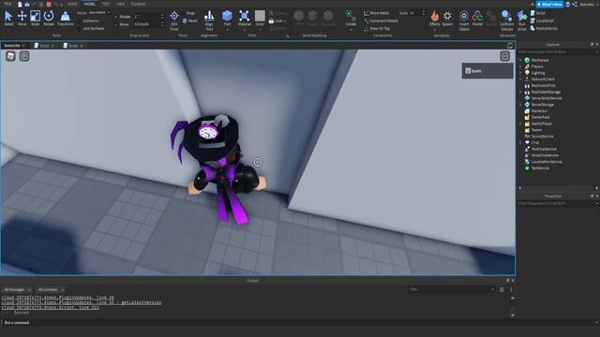Toggle the Join Surfaces checkbox
600x337 pixels.
click(x=79, y=28)
